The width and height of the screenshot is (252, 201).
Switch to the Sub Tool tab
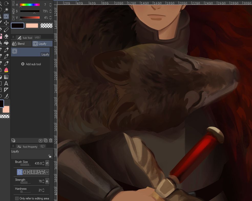pyautogui.click(x=25, y=38)
